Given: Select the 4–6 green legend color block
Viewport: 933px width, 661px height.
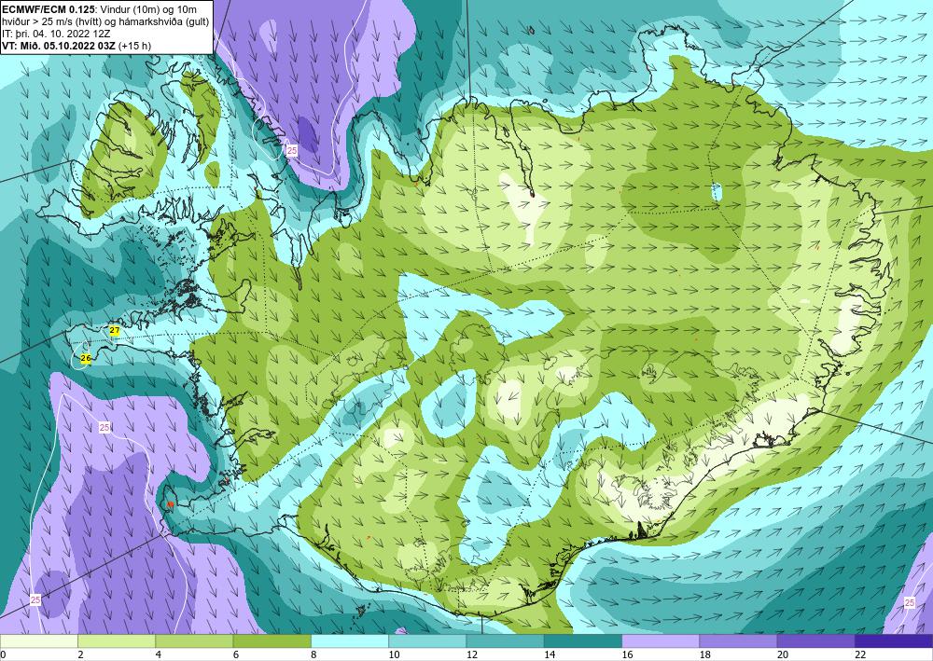Looking at the screenshot, I should (x=194, y=640).
